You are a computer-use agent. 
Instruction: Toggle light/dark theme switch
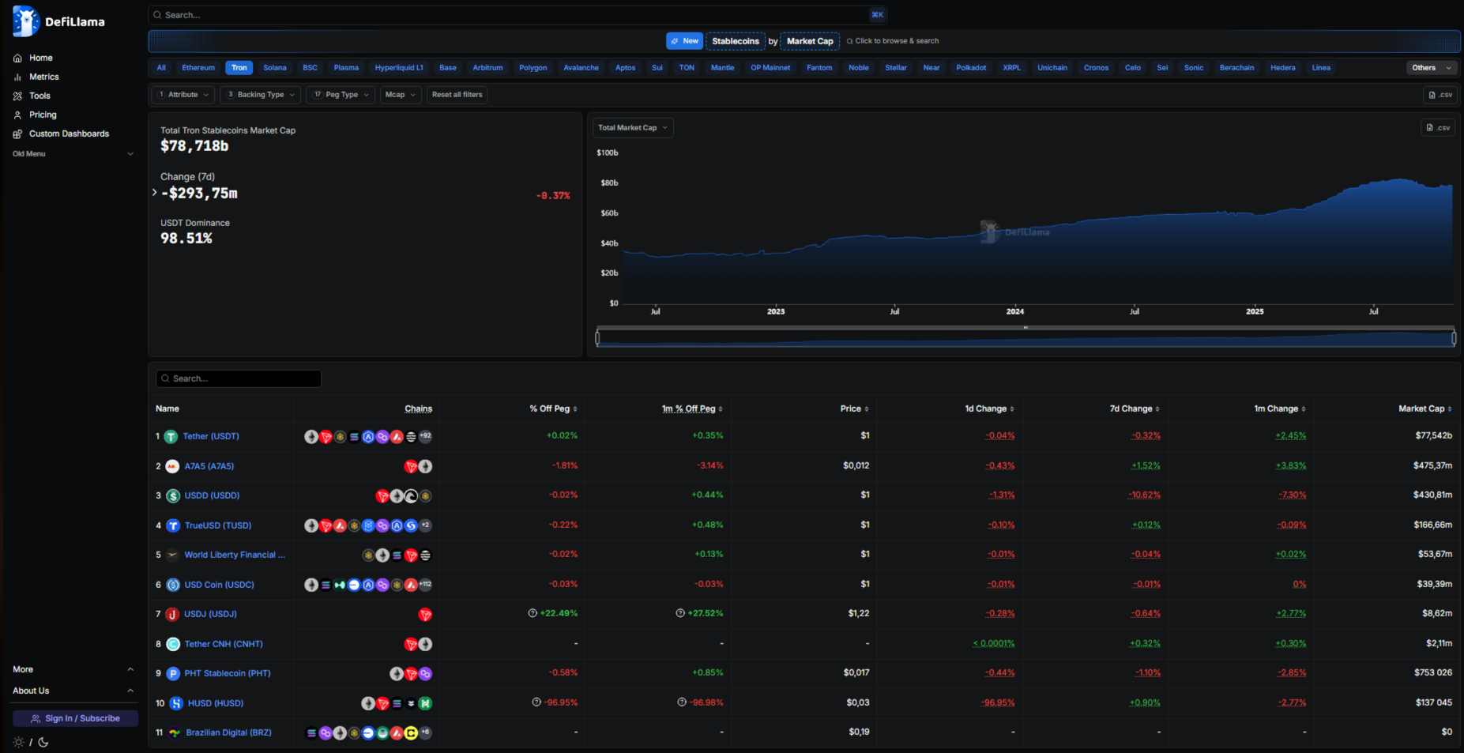(x=31, y=742)
